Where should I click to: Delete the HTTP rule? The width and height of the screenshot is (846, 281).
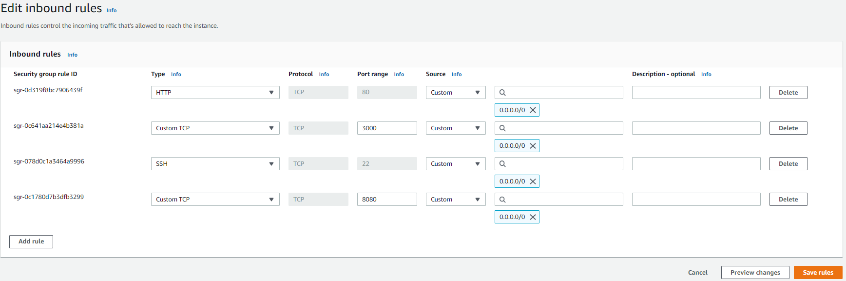tap(788, 92)
